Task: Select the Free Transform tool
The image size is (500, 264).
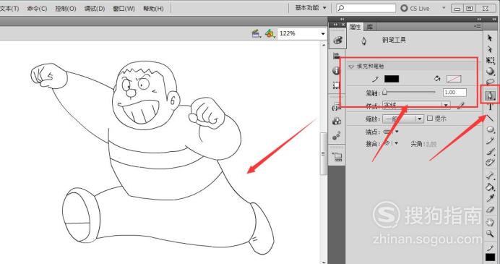Action: tap(490, 60)
